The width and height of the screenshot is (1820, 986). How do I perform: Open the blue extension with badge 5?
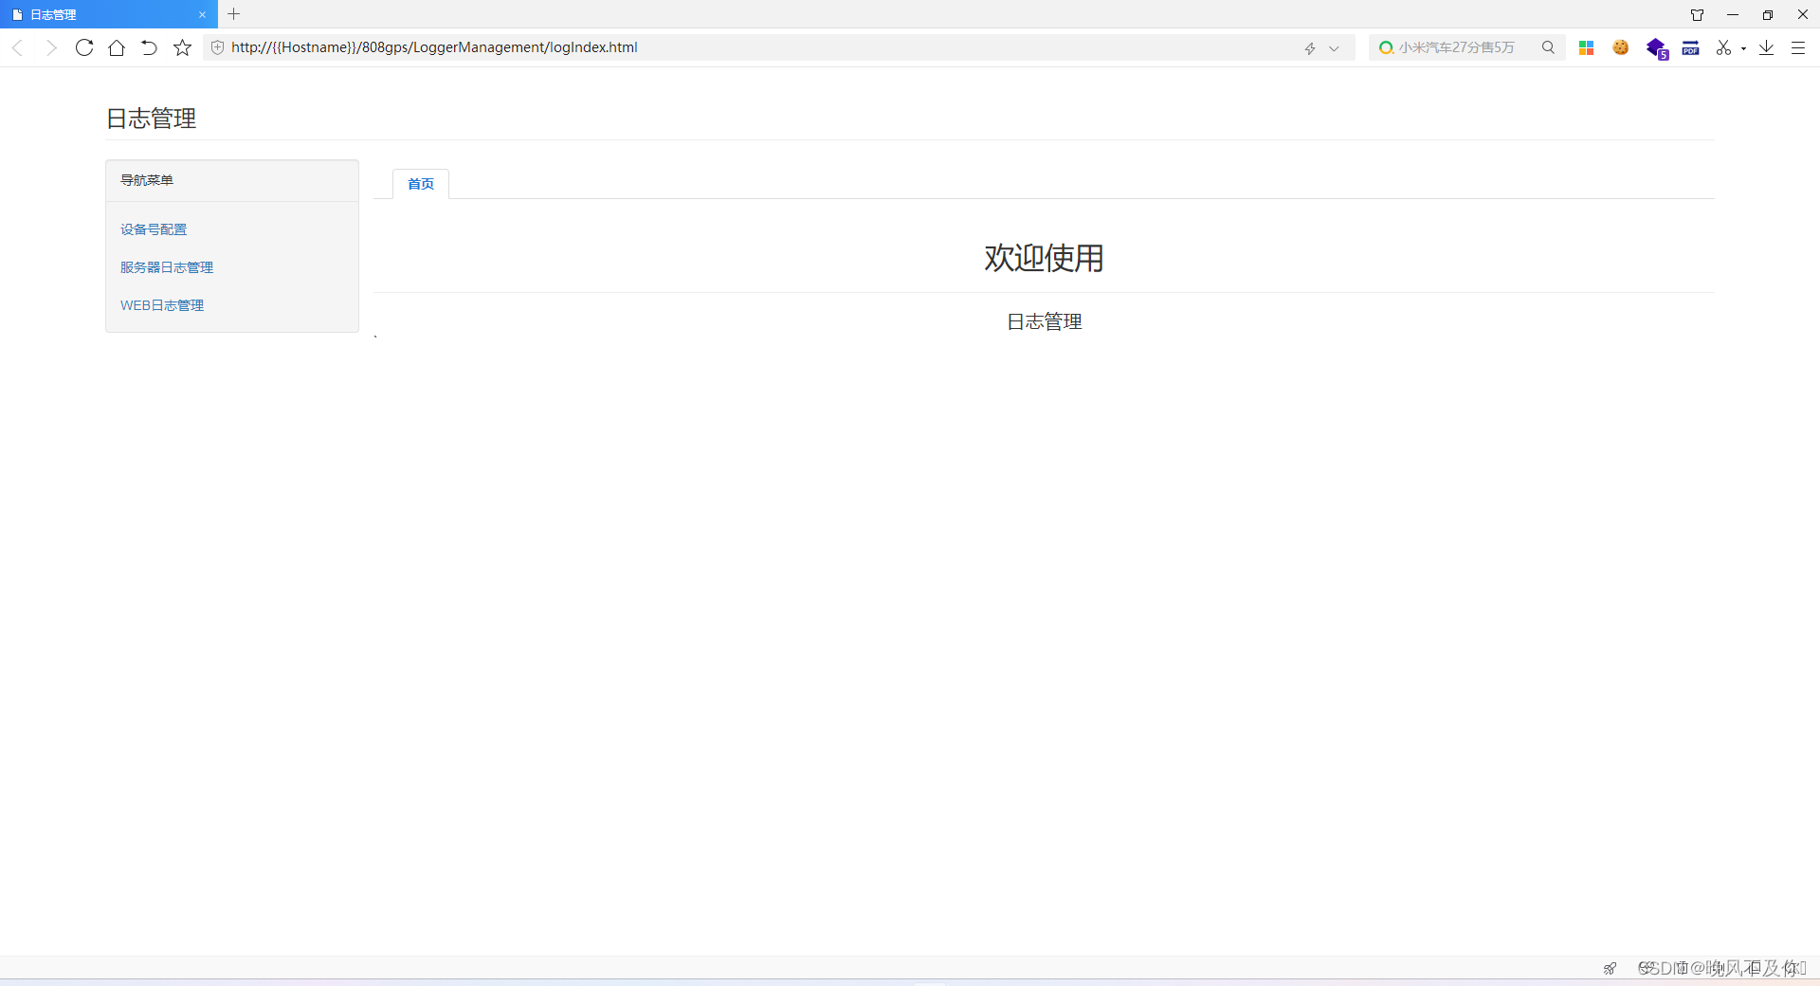pos(1657,48)
